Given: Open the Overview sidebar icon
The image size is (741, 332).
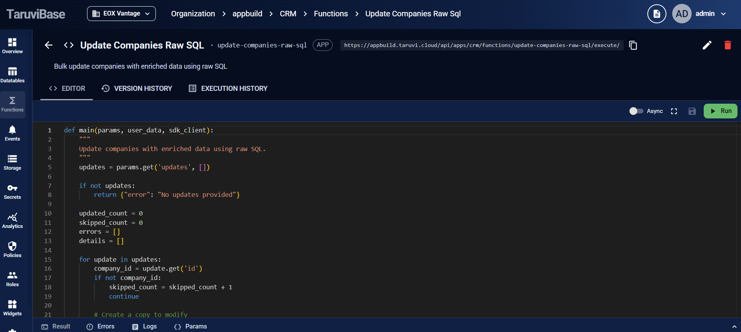Looking at the screenshot, I should [x=12, y=46].
